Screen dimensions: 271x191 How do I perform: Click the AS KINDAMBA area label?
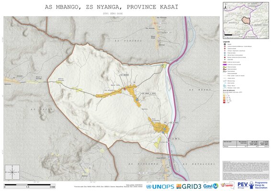143,164
